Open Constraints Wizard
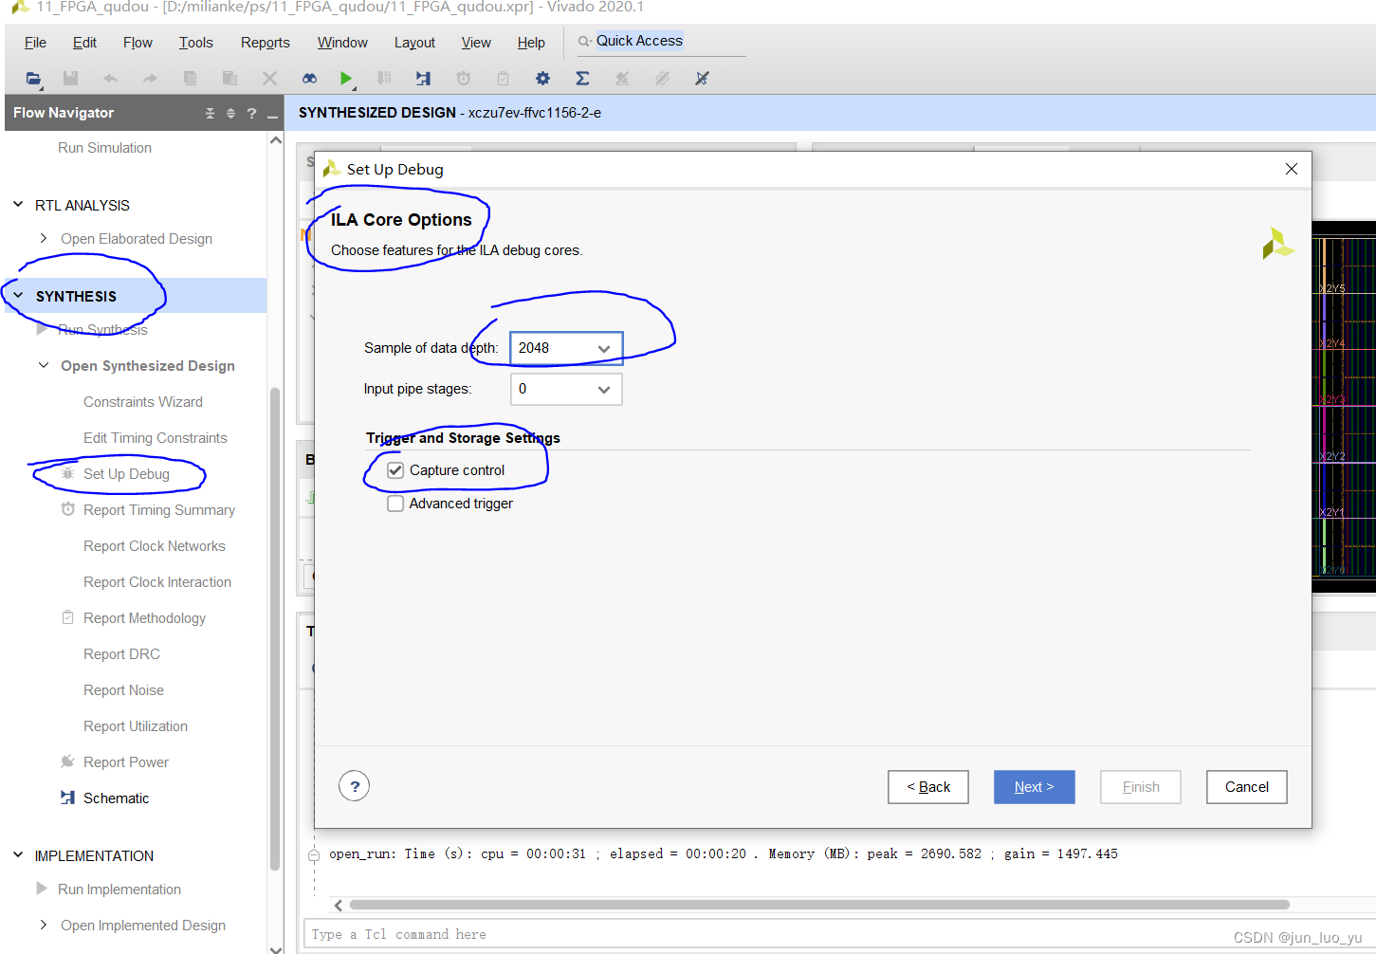 [143, 402]
